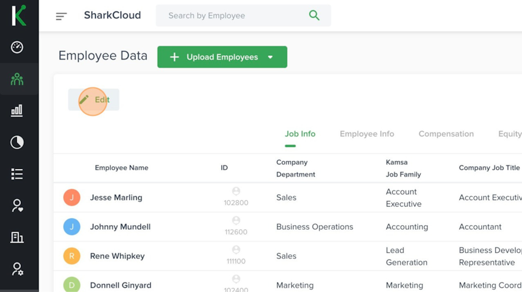Switch to the Compensation tab

pyautogui.click(x=446, y=134)
